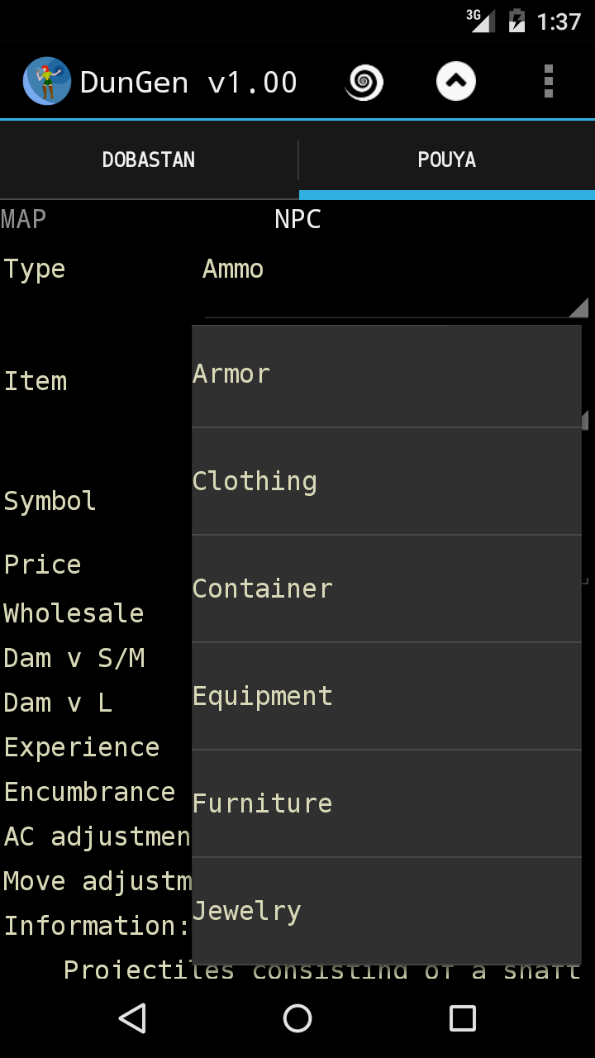
Task: Tap the NPC sub-tab label
Action: (x=297, y=220)
